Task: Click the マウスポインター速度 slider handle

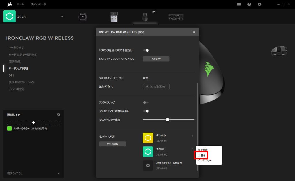Action: [167, 119]
